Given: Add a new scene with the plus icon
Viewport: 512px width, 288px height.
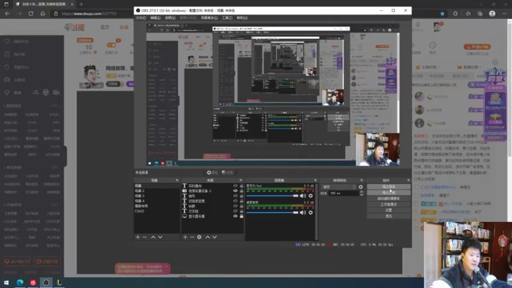Looking at the screenshot, I should [138, 237].
